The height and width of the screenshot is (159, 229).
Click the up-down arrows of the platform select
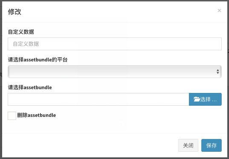tap(218, 72)
